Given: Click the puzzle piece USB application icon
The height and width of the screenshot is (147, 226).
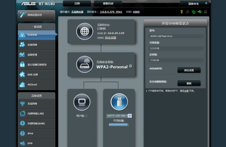Looking at the screenshot, I should [22, 74].
